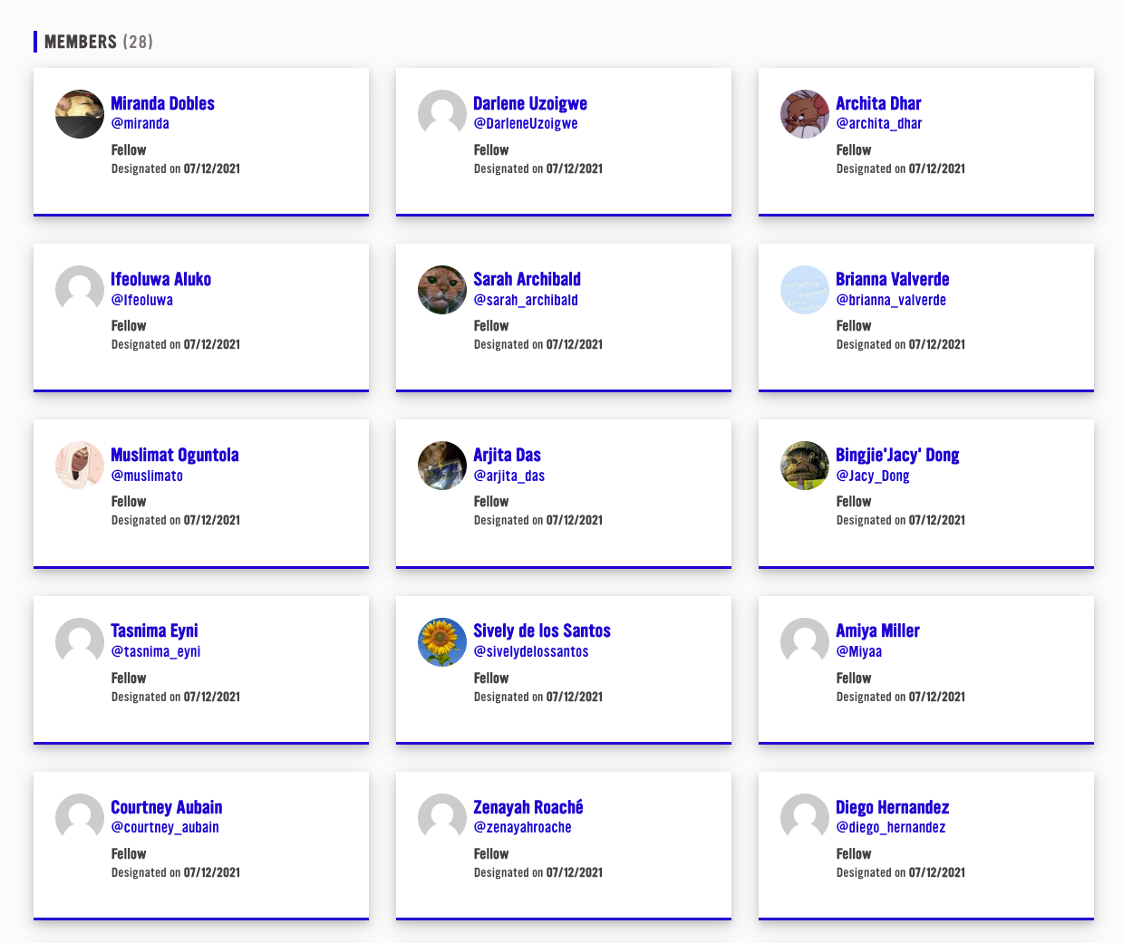Viewport: 1123px width, 943px height.
Task: Select Courtney Aubain's default avatar icon
Action: [80, 818]
